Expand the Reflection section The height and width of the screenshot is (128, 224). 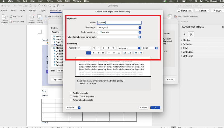tap(188, 44)
